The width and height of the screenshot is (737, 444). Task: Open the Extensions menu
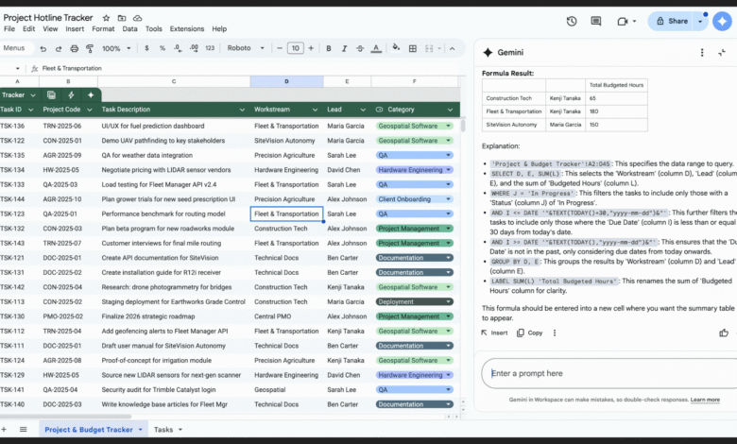(186, 28)
